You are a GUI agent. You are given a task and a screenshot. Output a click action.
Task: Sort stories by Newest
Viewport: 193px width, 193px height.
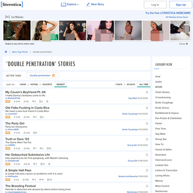coord(60,84)
